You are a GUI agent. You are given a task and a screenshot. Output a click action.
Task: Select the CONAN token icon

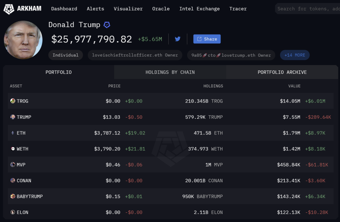point(13,181)
